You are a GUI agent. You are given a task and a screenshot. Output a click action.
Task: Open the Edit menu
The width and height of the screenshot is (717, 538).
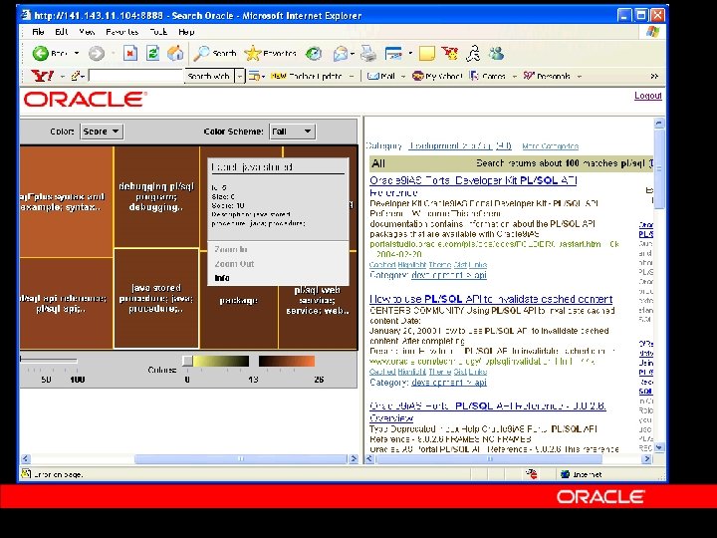click(x=62, y=32)
